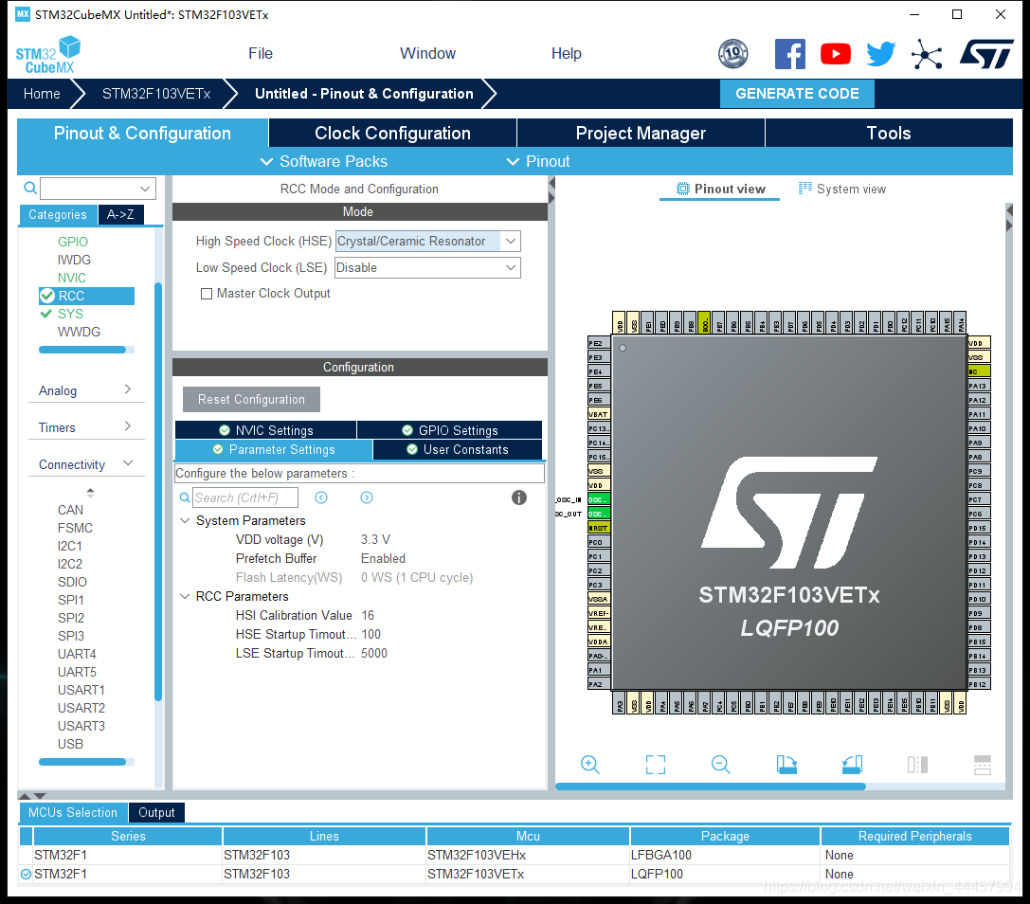The width and height of the screenshot is (1030, 904).
Task: Toggle the split view icon
Action: pyautogui.click(x=917, y=765)
